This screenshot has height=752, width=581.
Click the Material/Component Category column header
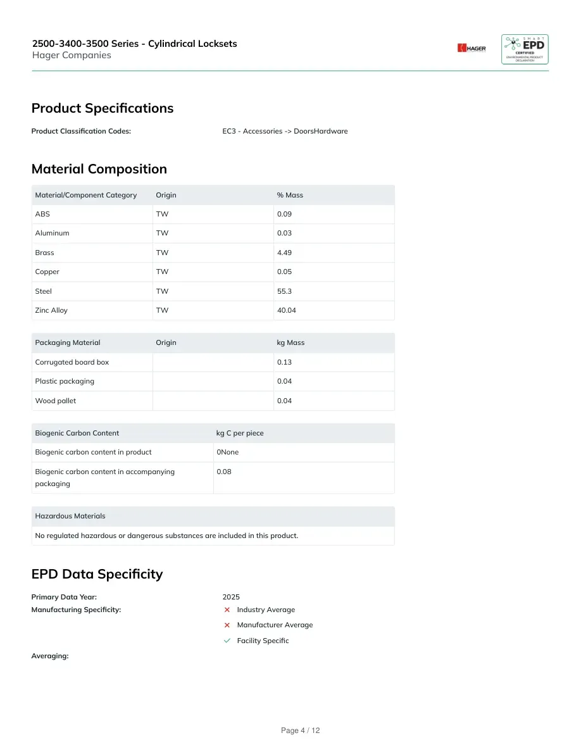pos(86,195)
